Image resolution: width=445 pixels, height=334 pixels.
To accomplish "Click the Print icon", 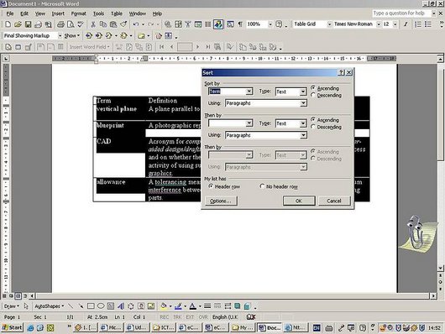I will pos(60,24).
